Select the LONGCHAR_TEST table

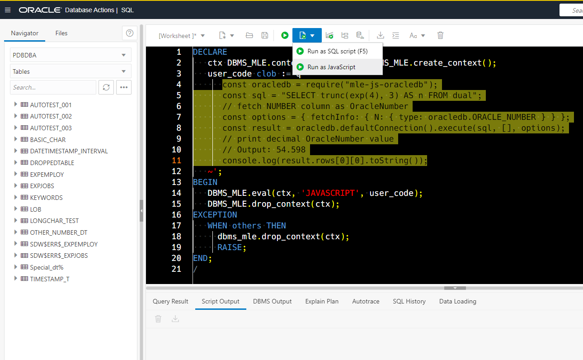[x=54, y=221]
